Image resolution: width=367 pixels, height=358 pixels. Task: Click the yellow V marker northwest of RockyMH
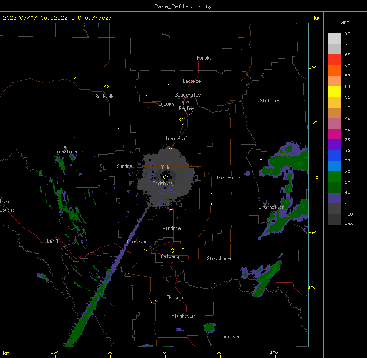75,78
